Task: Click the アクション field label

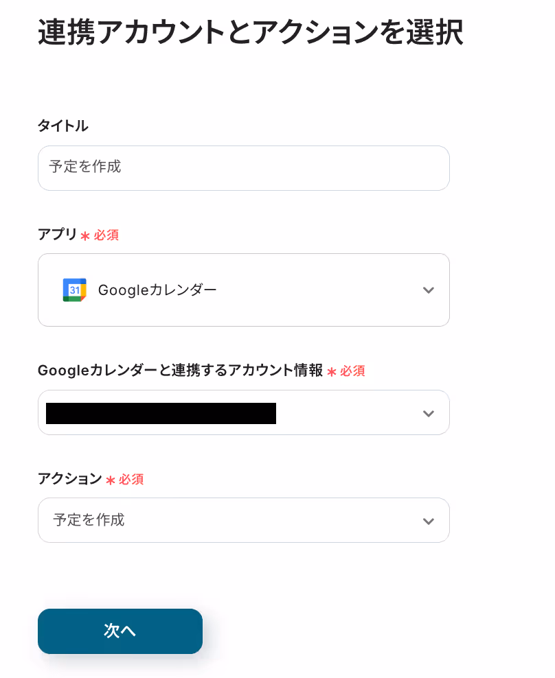Action: pos(69,479)
